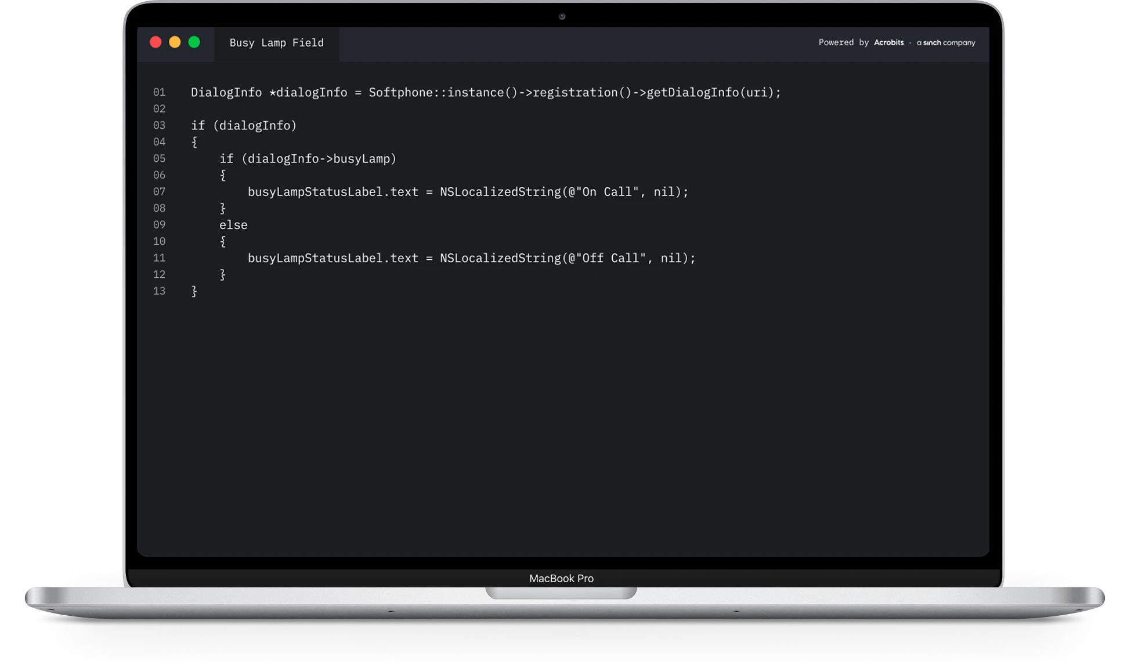Image resolution: width=1131 pixels, height=668 pixels.
Task: Select the Busy Lamp Field tab
Action: point(276,43)
